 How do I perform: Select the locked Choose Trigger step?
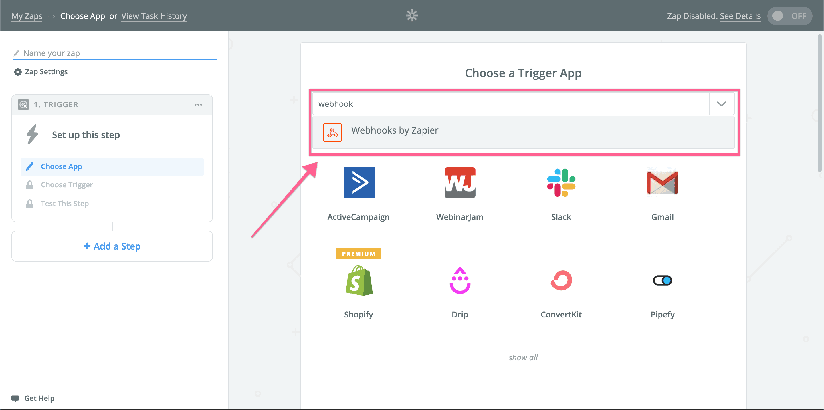pos(112,185)
